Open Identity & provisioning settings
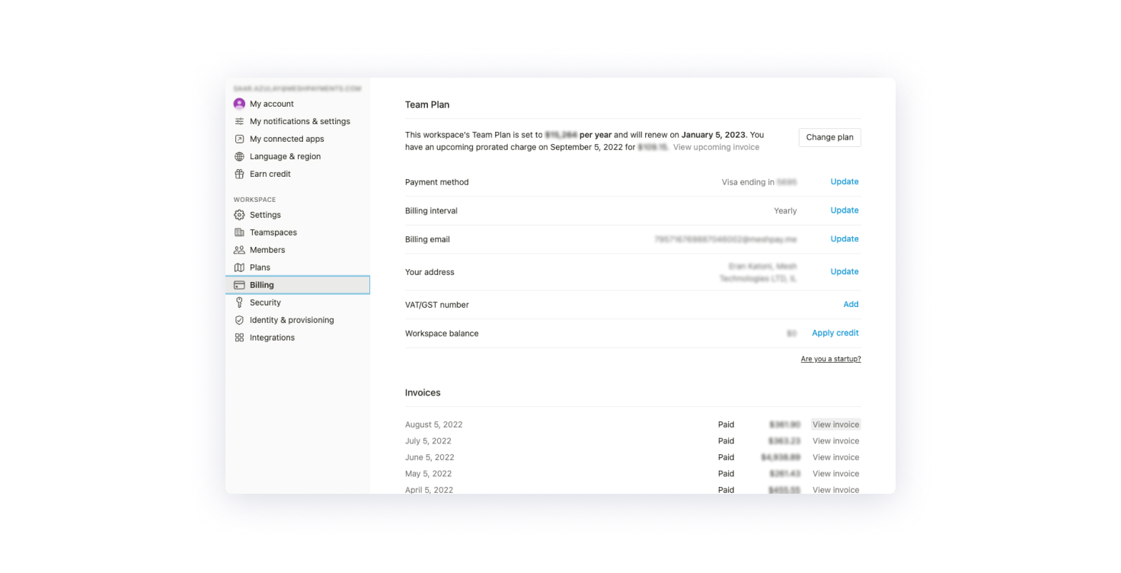This screenshot has height=573, width=1121. pyautogui.click(x=292, y=320)
